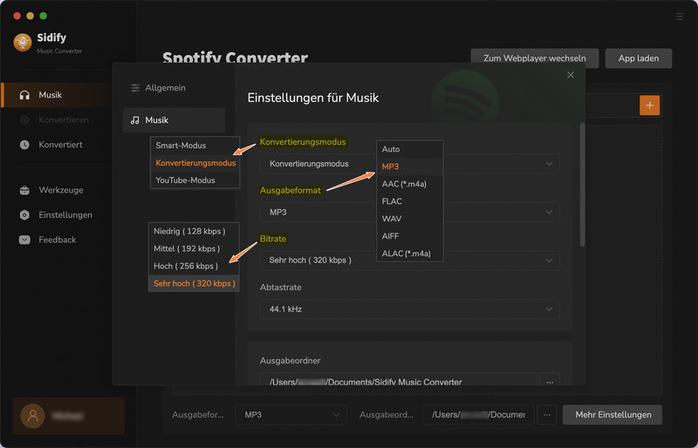The width and height of the screenshot is (698, 448).
Task: Click headphones icon beside Musik
Action: 24,95
